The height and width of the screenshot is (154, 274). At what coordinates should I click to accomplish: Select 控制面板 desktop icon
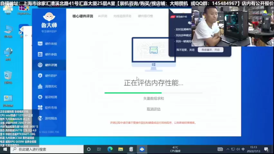coord(8,101)
